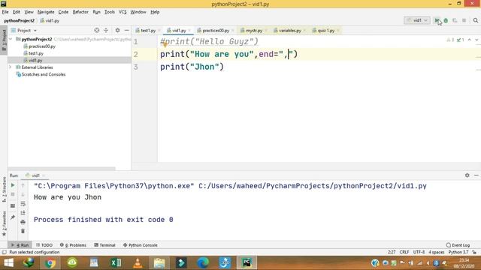Click print icon in the Run console toolbar
This screenshot has width=481, height=270.
click(x=23, y=222)
